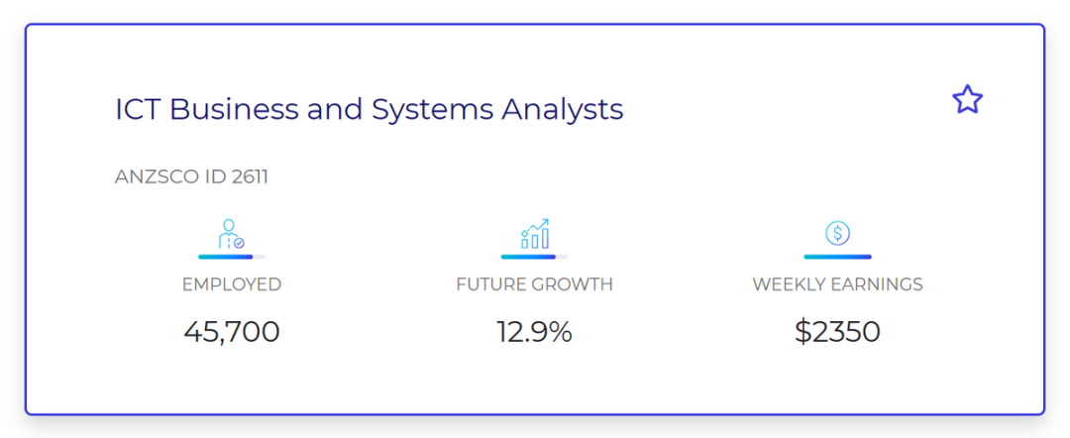The width and height of the screenshot is (1070, 438).
Task: Select the EMPLOYED label
Action: [x=231, y=284]
